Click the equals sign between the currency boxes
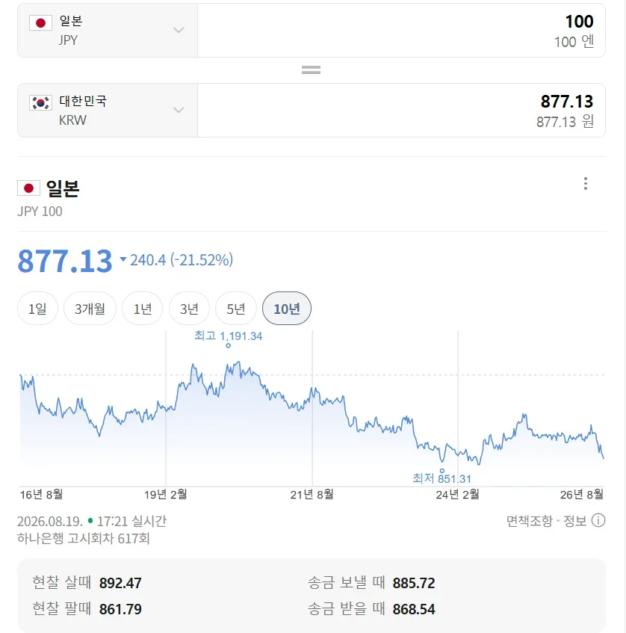This screenshot has height=633, width=626. pos(311,70)
